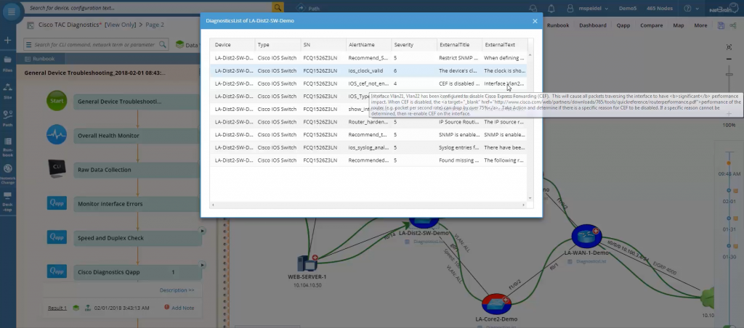The image size is (744, 328).
Task: Switch to the Runbook panel tab
Action: [x=41, y=59]
